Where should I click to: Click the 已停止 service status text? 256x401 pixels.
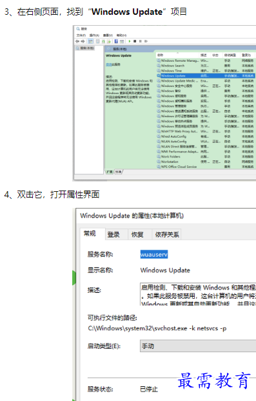(149, 389)
